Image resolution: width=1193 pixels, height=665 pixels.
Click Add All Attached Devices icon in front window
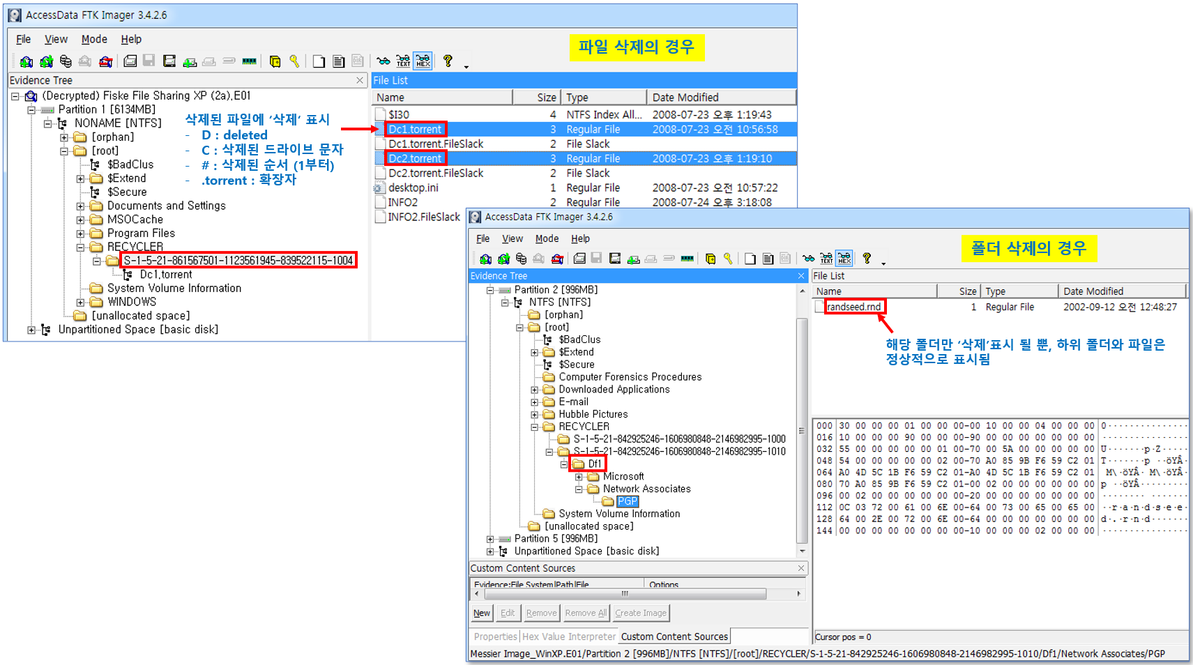click(x=503, y=259)
